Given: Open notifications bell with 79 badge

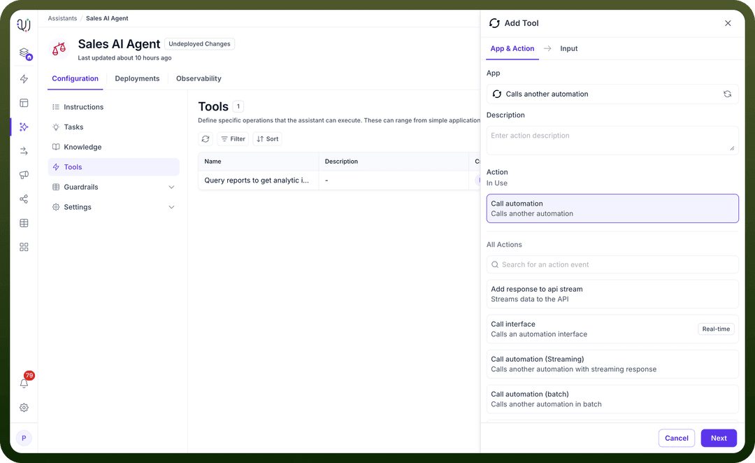Looking at the screenshot, I should [24, 383].
